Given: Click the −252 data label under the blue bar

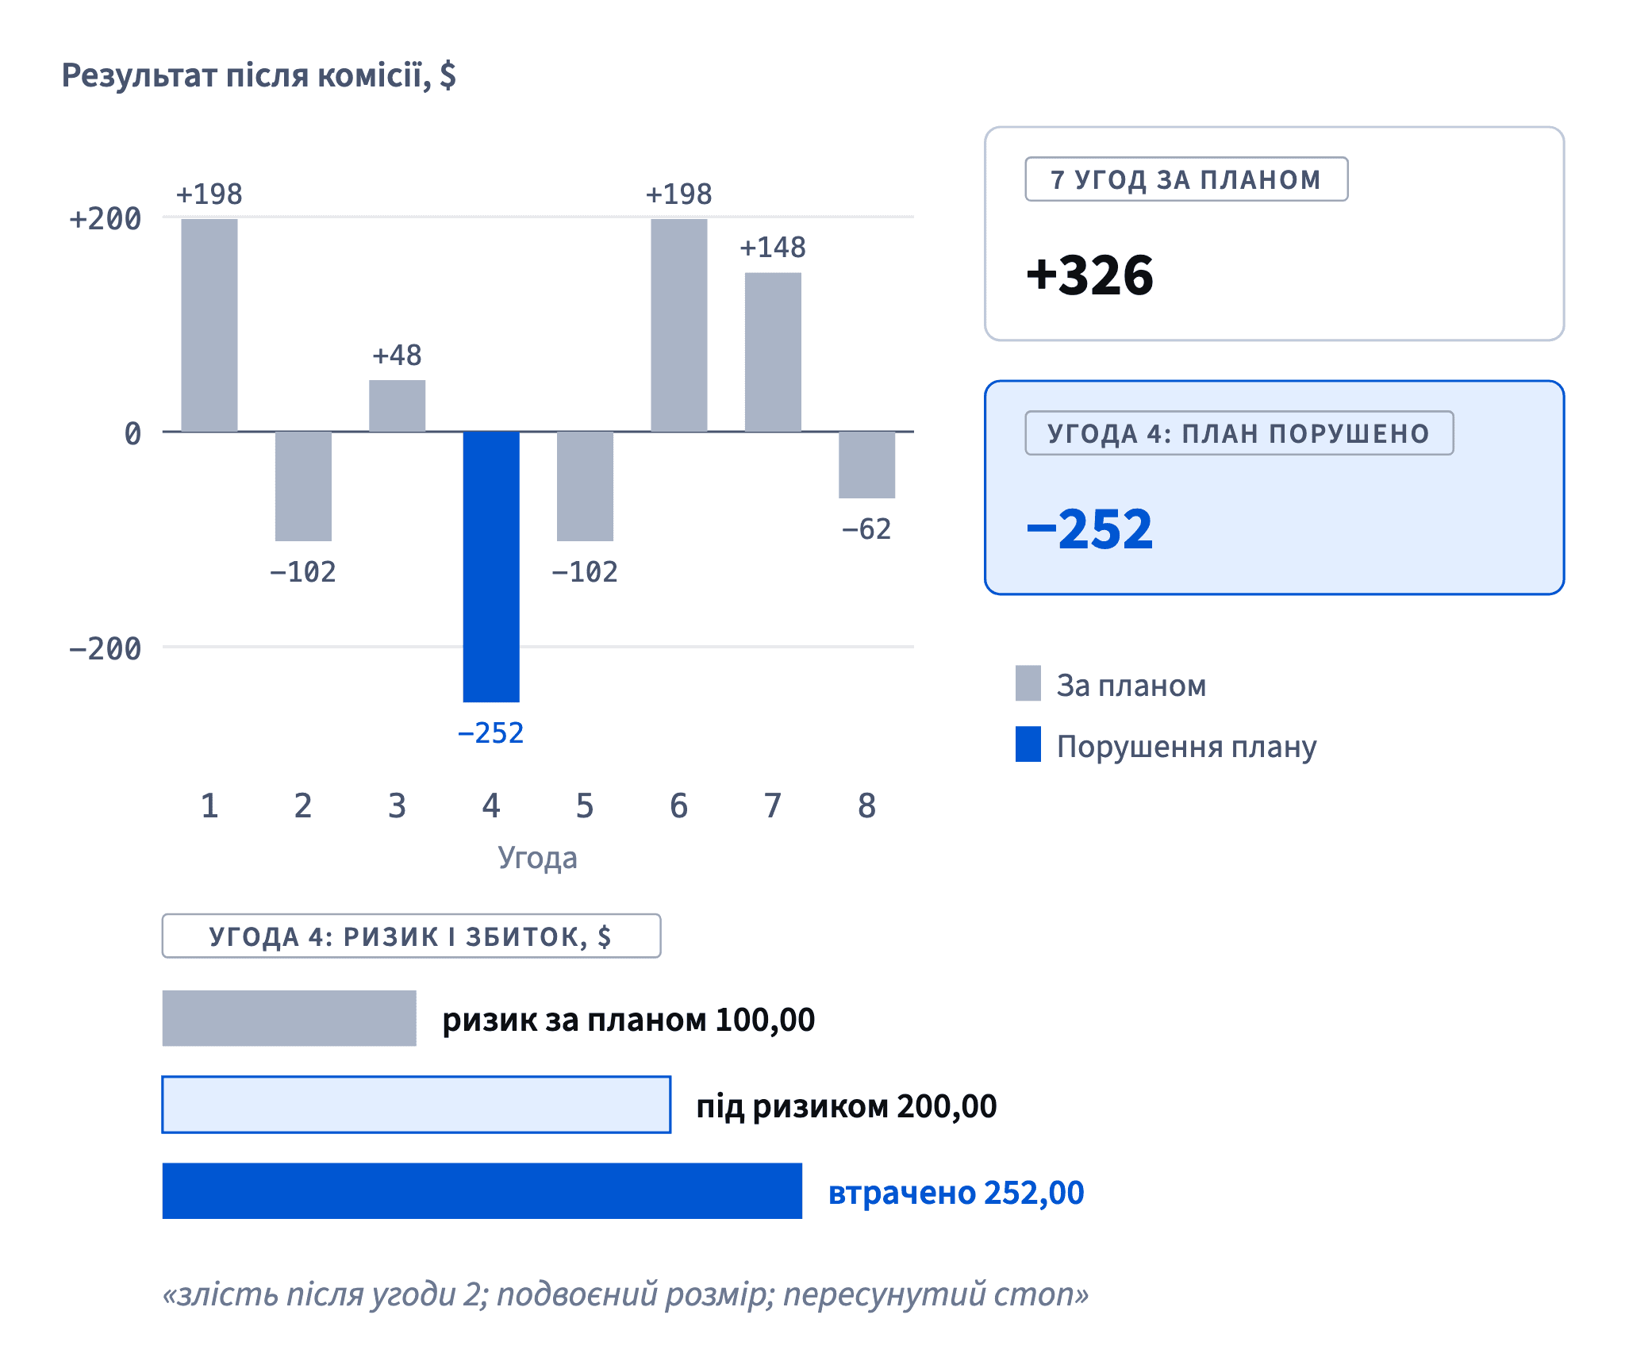Looking at the screenshot, I should pyautogui.click(x=491, y=732).
